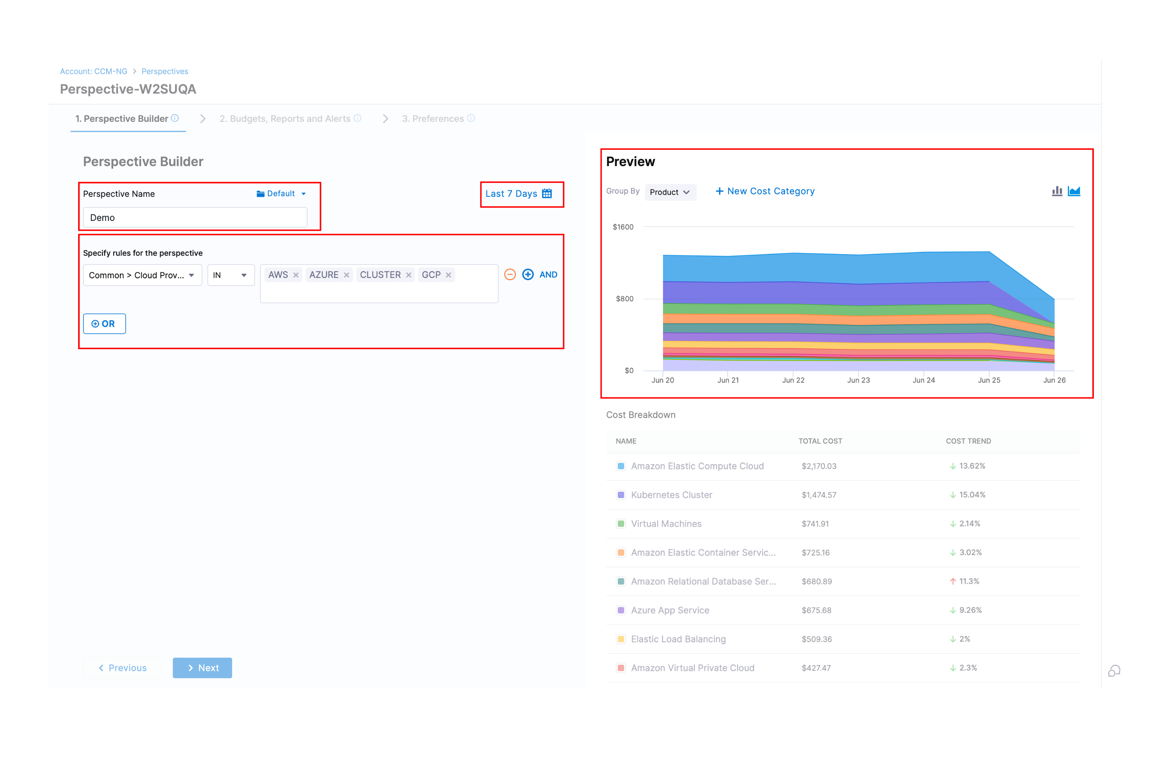Click the Kubernetes Cluster color swatch
Viewport: 1172px width, 781px height.
[621, 495]
